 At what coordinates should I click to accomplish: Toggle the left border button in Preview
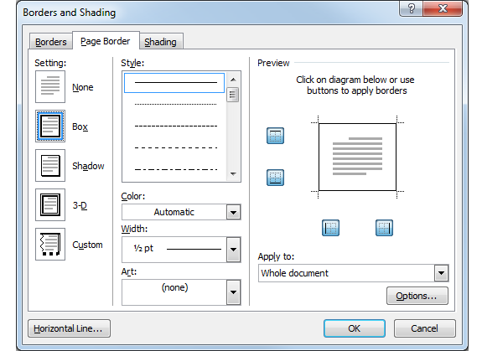coord(330,228)
